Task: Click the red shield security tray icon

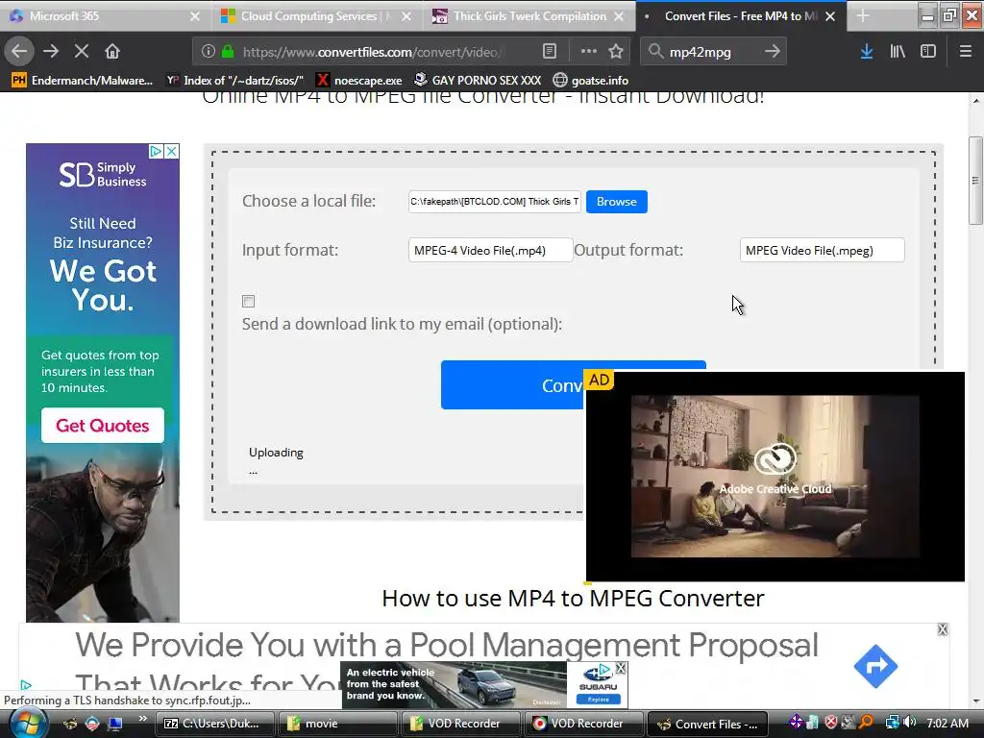Action: click(831, 723)
